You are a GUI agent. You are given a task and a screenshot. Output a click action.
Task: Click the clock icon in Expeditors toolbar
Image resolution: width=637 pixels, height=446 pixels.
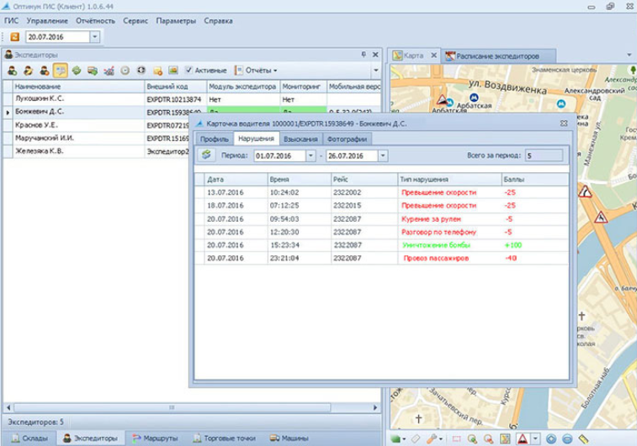click(x=125, y=71)
